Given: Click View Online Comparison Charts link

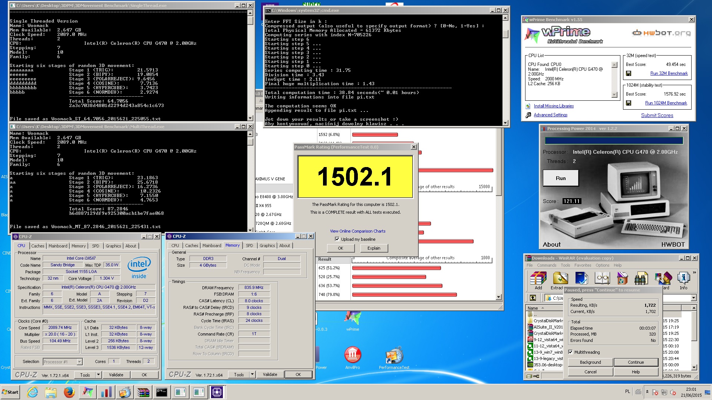Looking at the screenshot, I should pos(357,231).
